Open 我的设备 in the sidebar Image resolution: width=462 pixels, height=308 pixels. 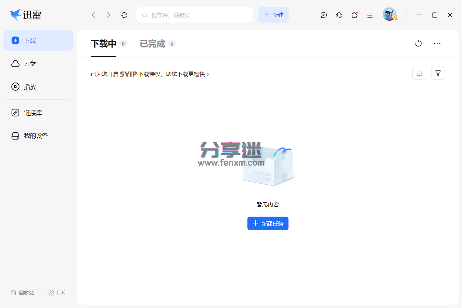pyautogui.click(x=38, y=136)
